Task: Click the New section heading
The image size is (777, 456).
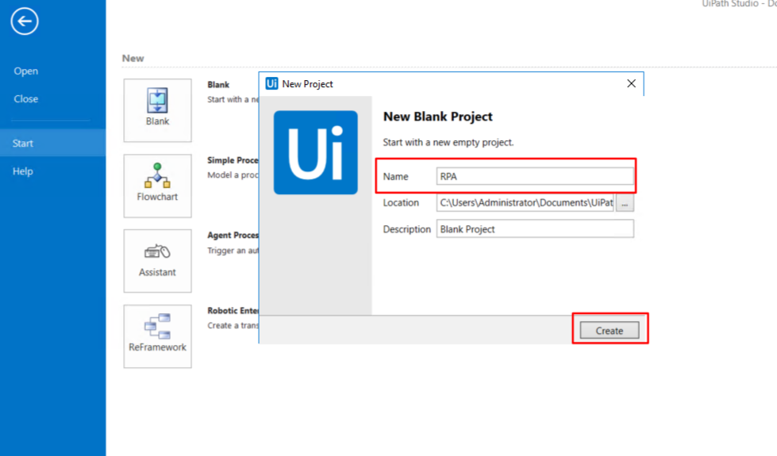Action: [x=133, y=59]
